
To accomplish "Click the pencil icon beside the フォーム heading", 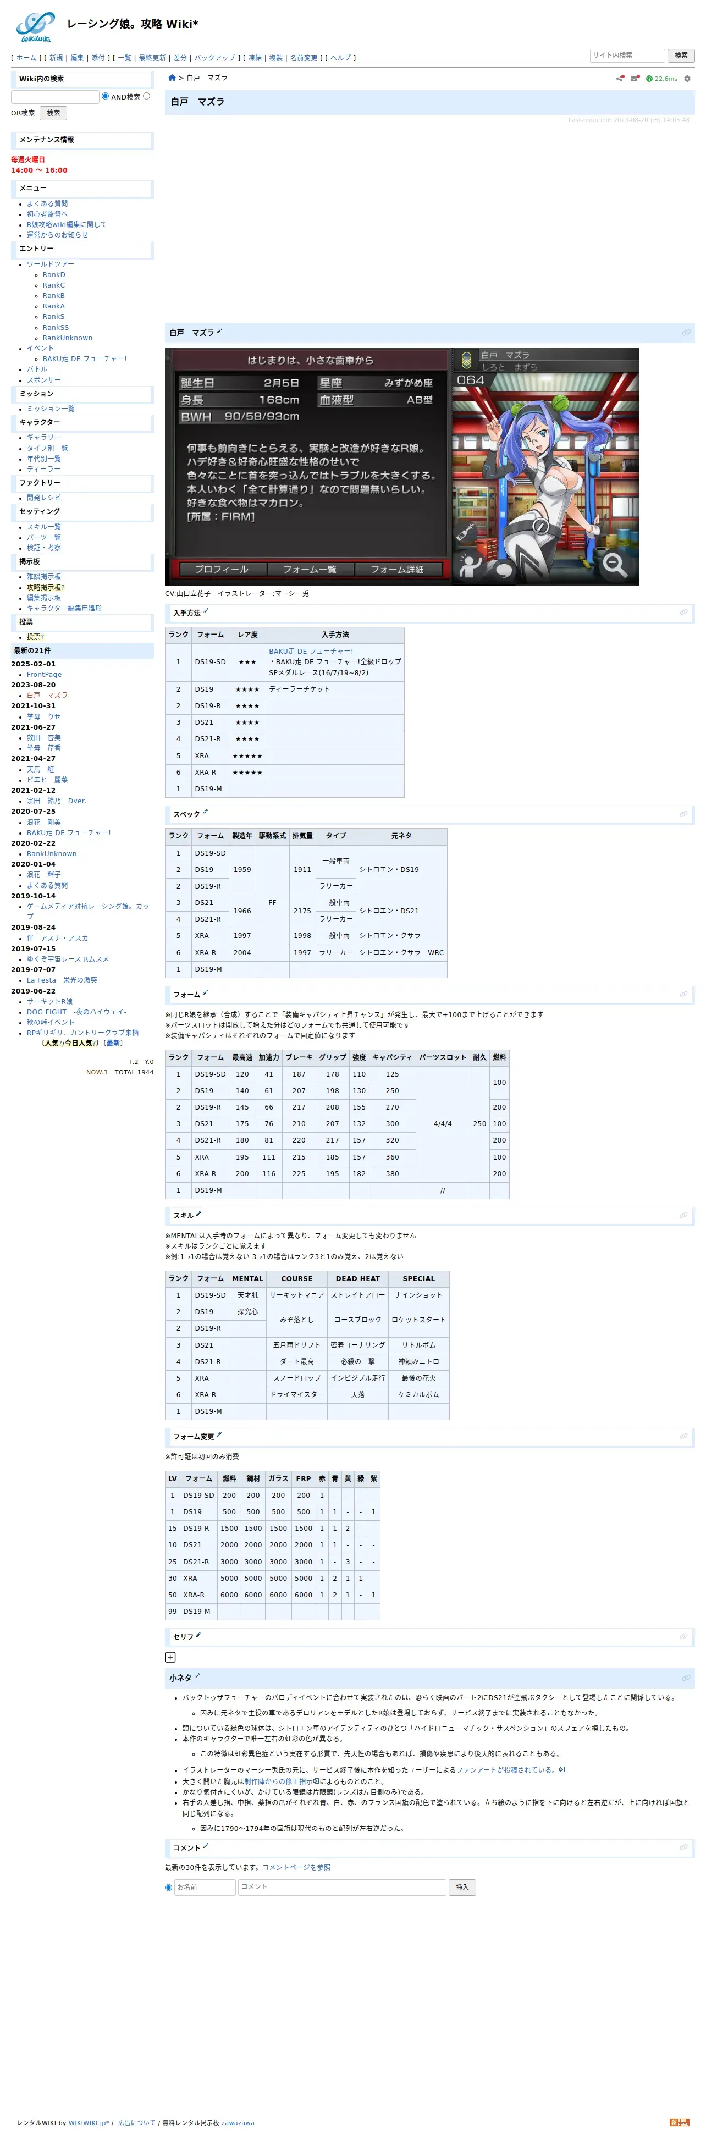I will click(206, 992).
